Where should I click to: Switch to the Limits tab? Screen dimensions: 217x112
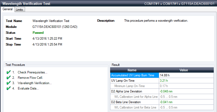point(19,10)
